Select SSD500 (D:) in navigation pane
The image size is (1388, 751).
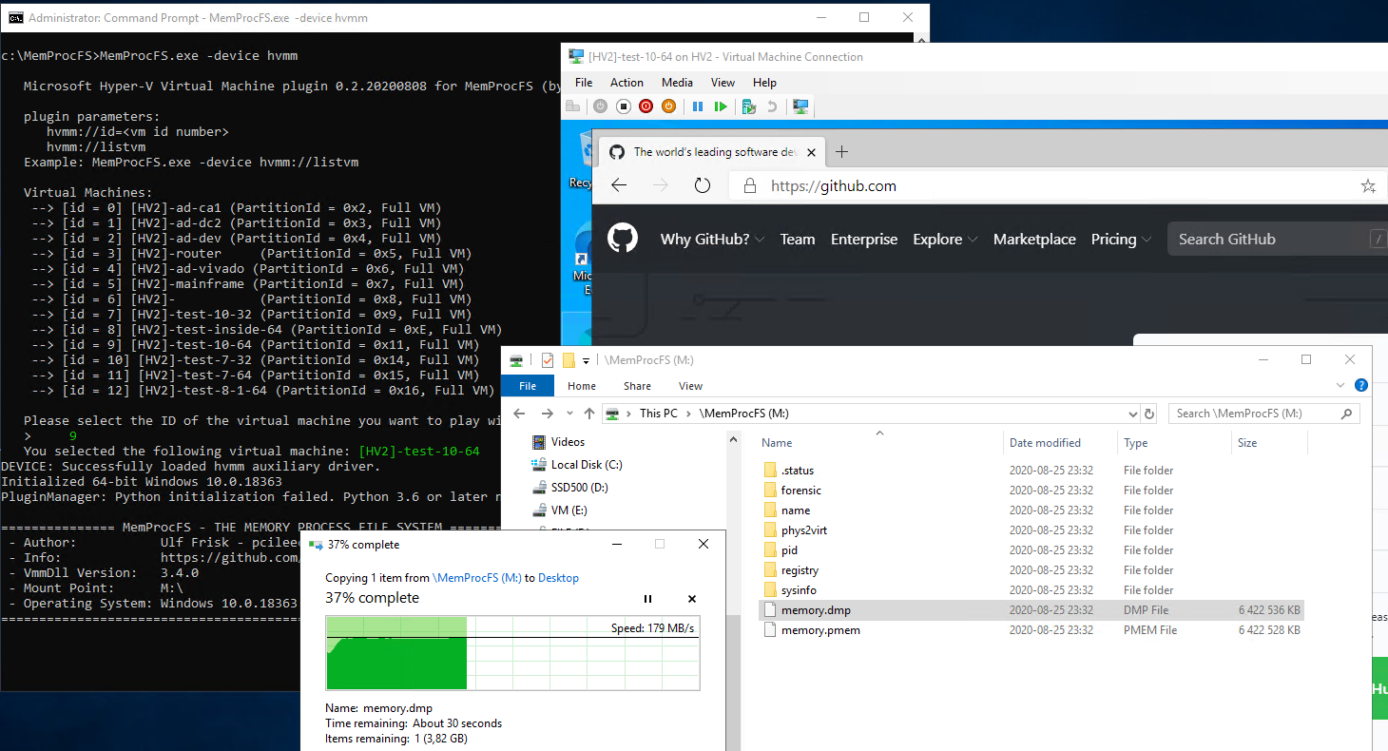click(579, 488)
